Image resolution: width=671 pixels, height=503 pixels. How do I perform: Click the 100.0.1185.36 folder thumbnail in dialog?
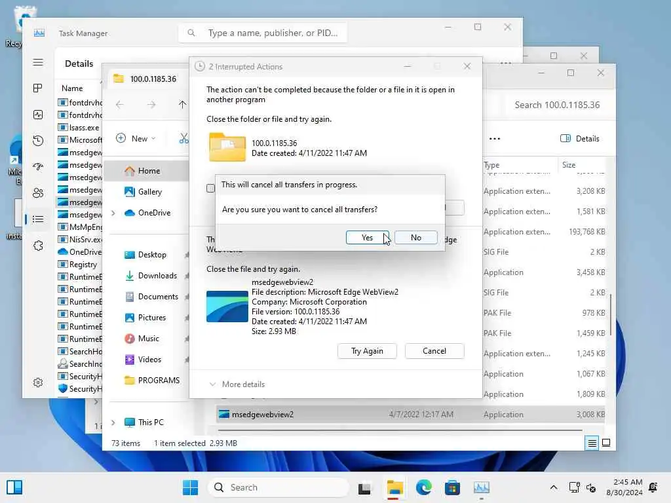click(x=227, y=147)
